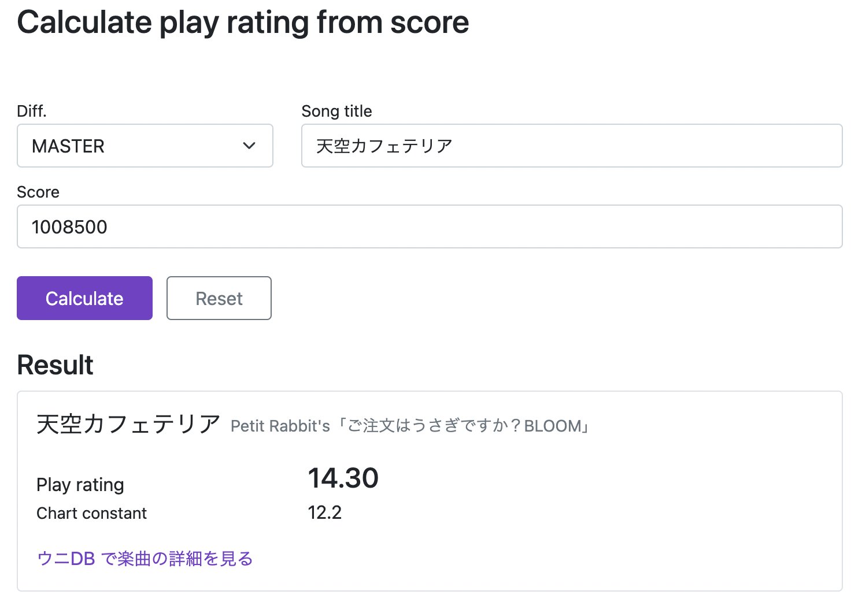This screenshot has height=602, width=851.
Task: Click 天空カフェテリア text in title field
Action: pos(384,146)
